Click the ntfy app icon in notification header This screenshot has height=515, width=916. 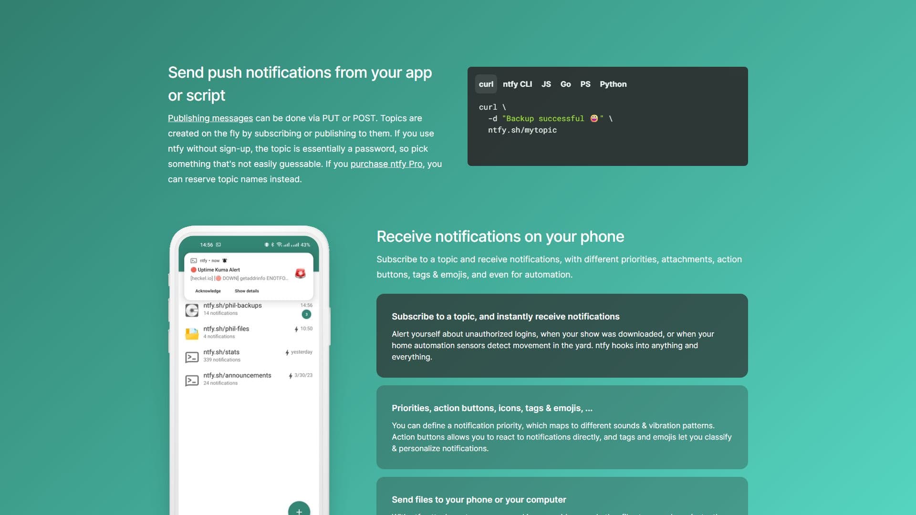pyautogui.click(x=194, y=260)
